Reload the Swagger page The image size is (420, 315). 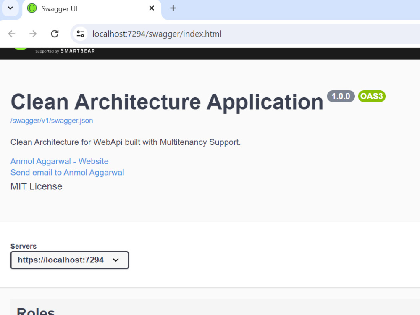click(x=55, y=34)
